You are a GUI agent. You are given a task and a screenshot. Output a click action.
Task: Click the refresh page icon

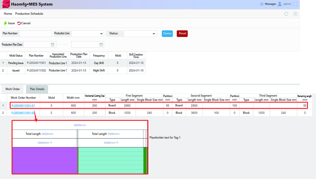pyautogui.click(x=286, y=14)
